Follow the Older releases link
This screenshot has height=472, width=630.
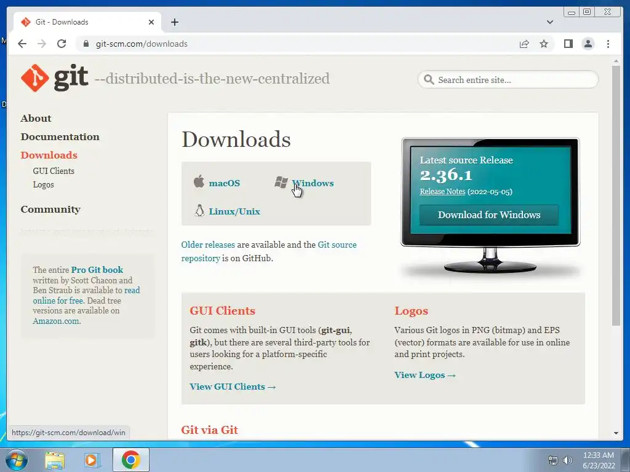(x=208, y=245)
